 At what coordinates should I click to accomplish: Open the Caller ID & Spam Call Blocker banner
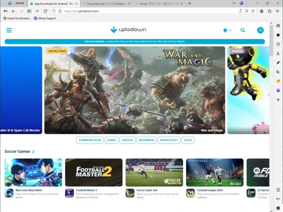pos(21,90)
